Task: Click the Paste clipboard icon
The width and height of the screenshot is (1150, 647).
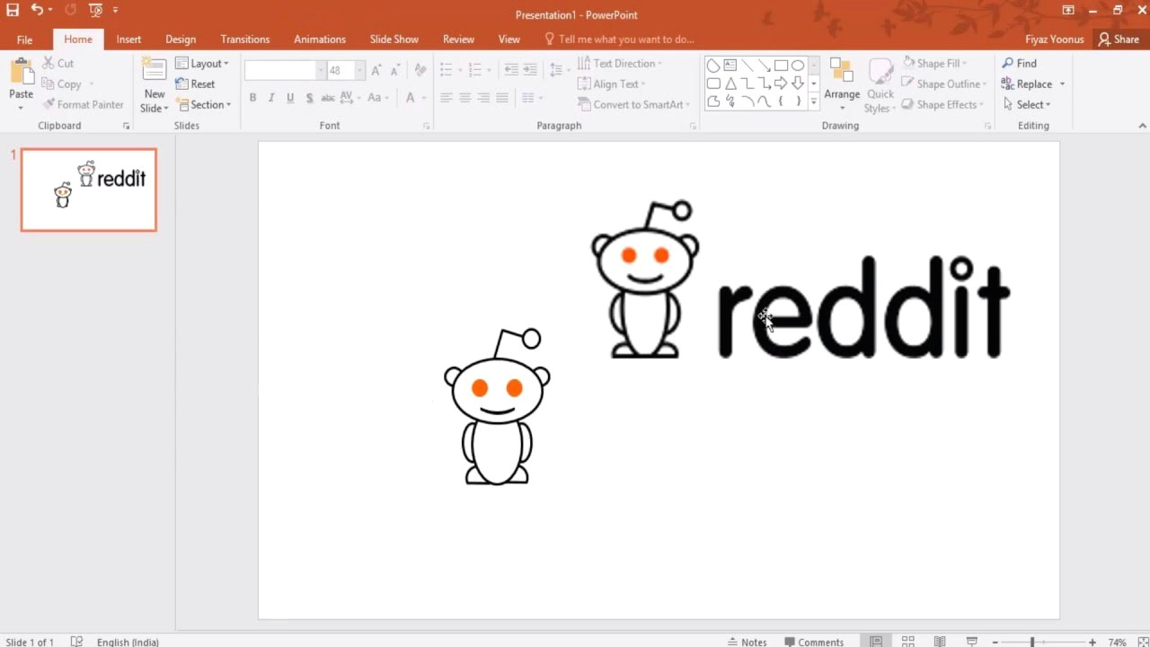Action: coord(21,71)
